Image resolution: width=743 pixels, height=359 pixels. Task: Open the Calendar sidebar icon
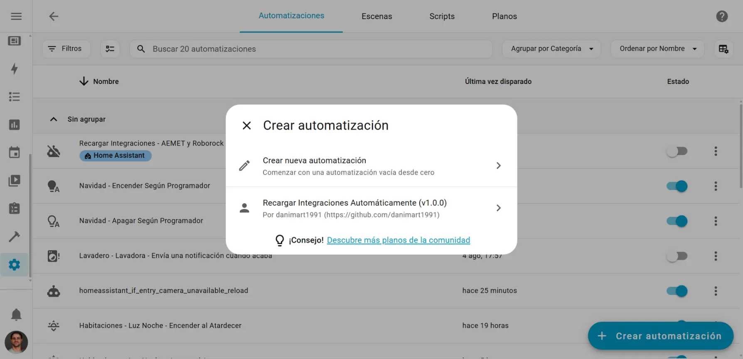coord(15,152)
